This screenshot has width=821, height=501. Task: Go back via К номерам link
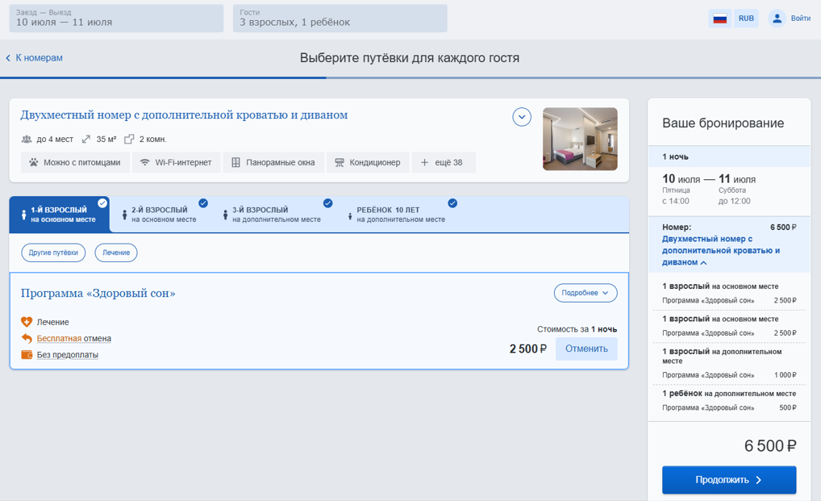pyautogui.click(x=39, y=58)
